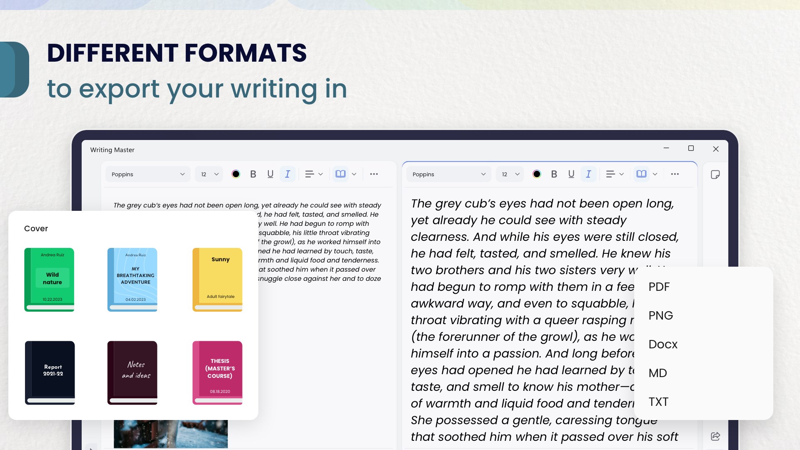Select PDF from the export format menu

tap(659, 287)
